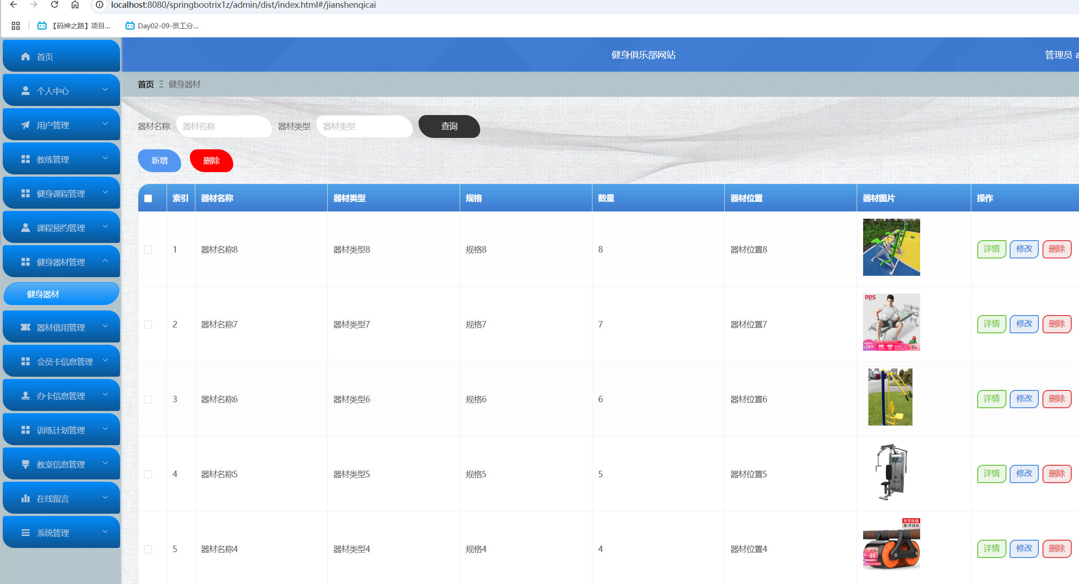Check the row checkbox for 器材名称4

pos(148,549)
